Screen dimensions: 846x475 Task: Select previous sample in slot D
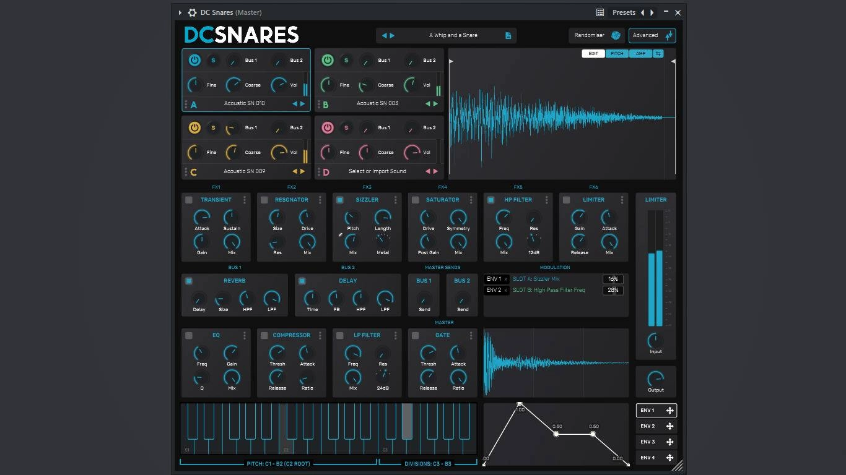tap(427, 171)
